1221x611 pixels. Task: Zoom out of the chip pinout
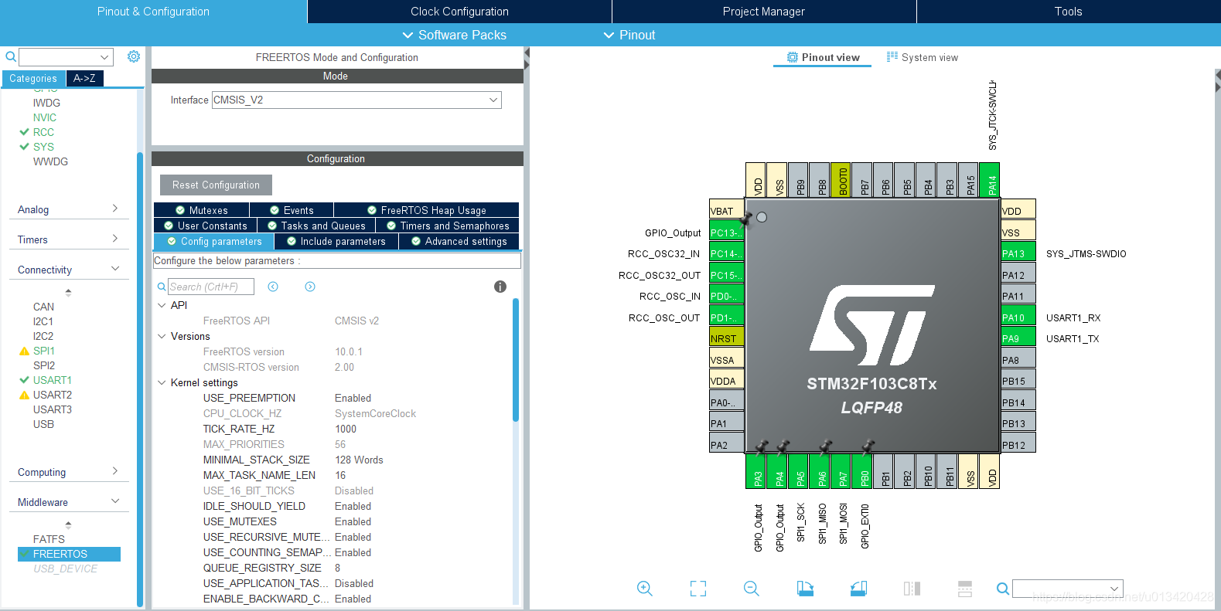751,589
